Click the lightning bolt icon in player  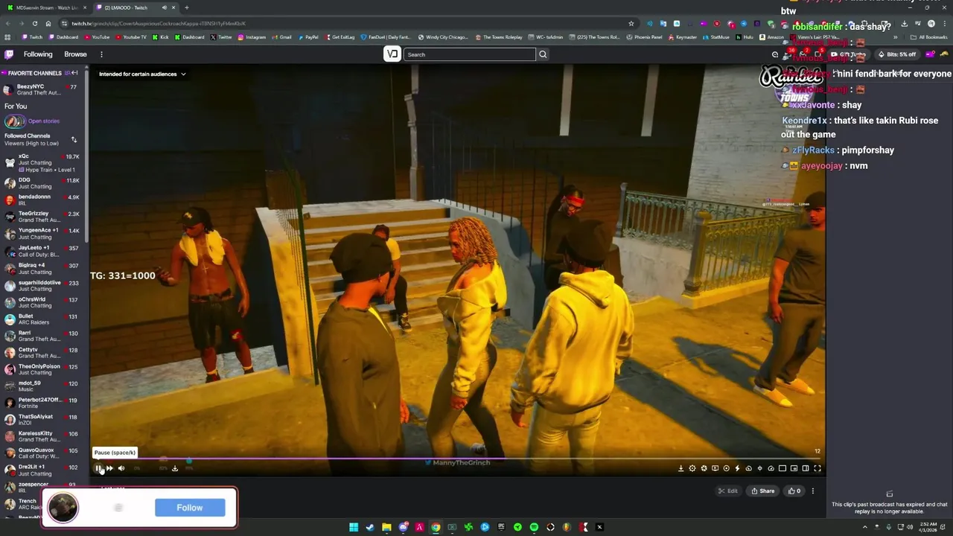(737, 468)
